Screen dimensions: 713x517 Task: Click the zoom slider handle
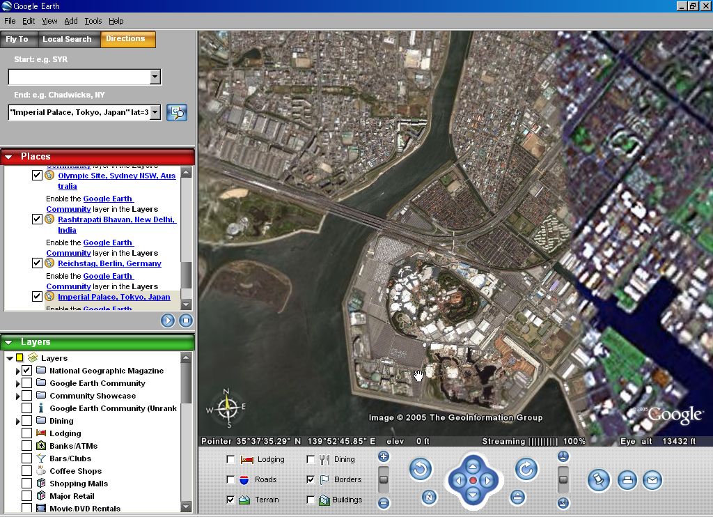[384, 479]
